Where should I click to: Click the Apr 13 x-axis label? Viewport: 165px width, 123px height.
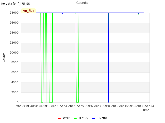150,106
